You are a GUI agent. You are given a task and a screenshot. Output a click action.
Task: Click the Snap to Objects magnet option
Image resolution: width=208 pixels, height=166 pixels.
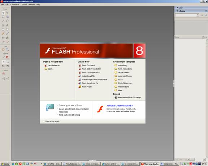tap(4, 74)
